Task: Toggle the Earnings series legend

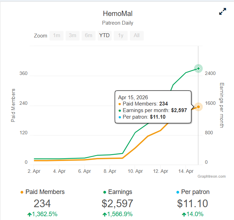Action: pos(118,192)
